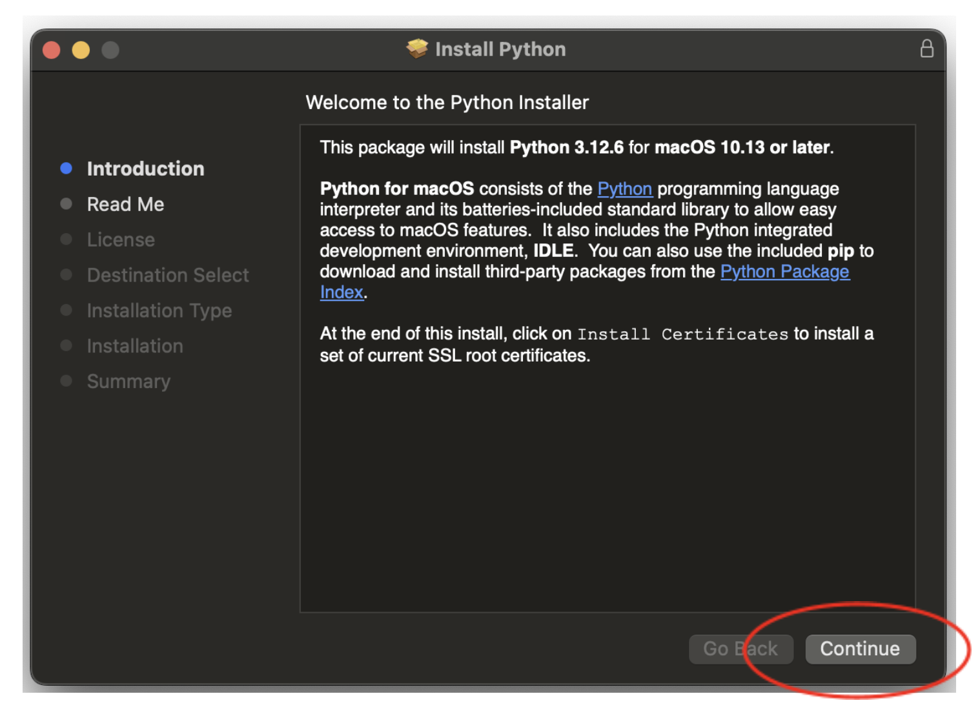Screen dimensions: 980x705
Task: Click the gray disabled zoom window button
Action: coord(110,50)
